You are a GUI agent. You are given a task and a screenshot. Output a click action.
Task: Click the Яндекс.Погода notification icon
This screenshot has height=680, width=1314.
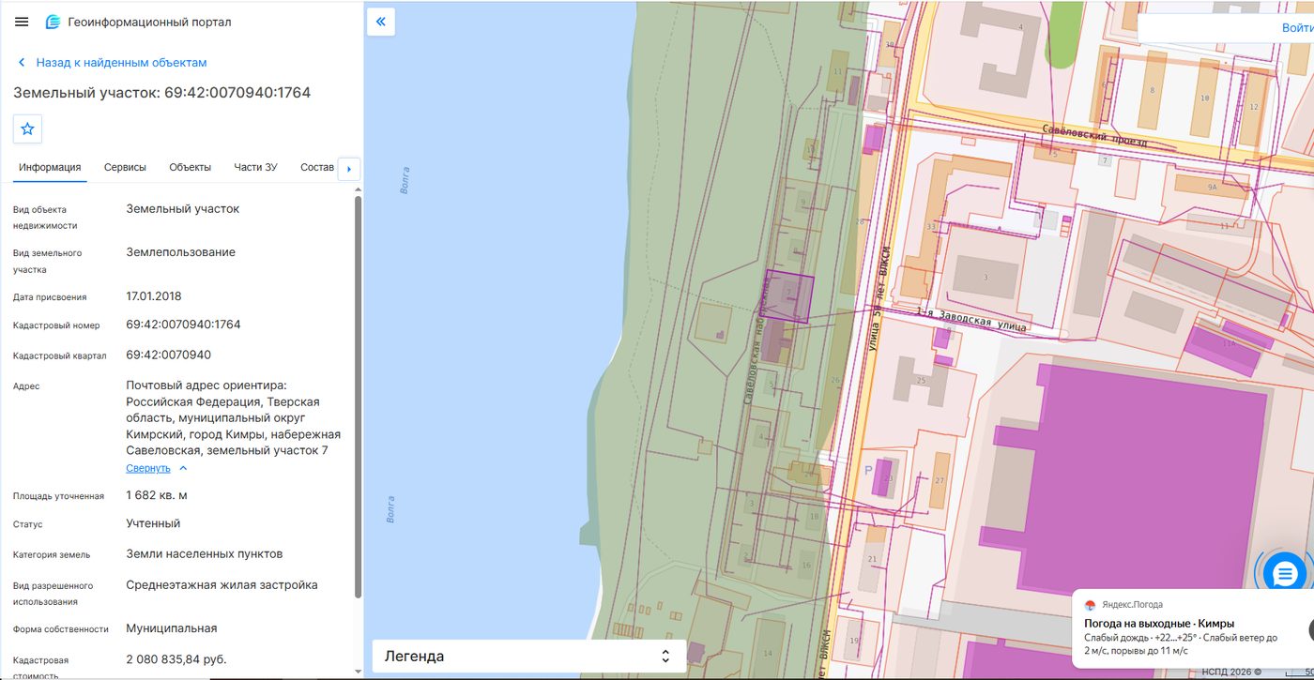click(1090, 605)
